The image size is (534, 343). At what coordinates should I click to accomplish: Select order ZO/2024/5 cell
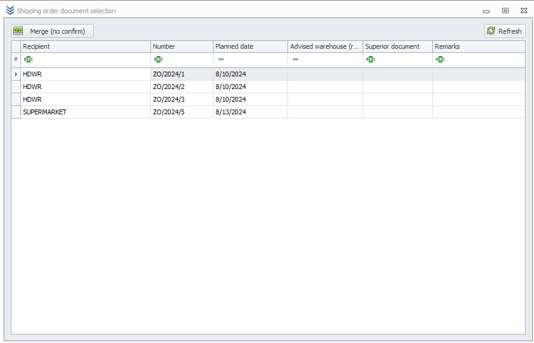[x=182, y=112]
